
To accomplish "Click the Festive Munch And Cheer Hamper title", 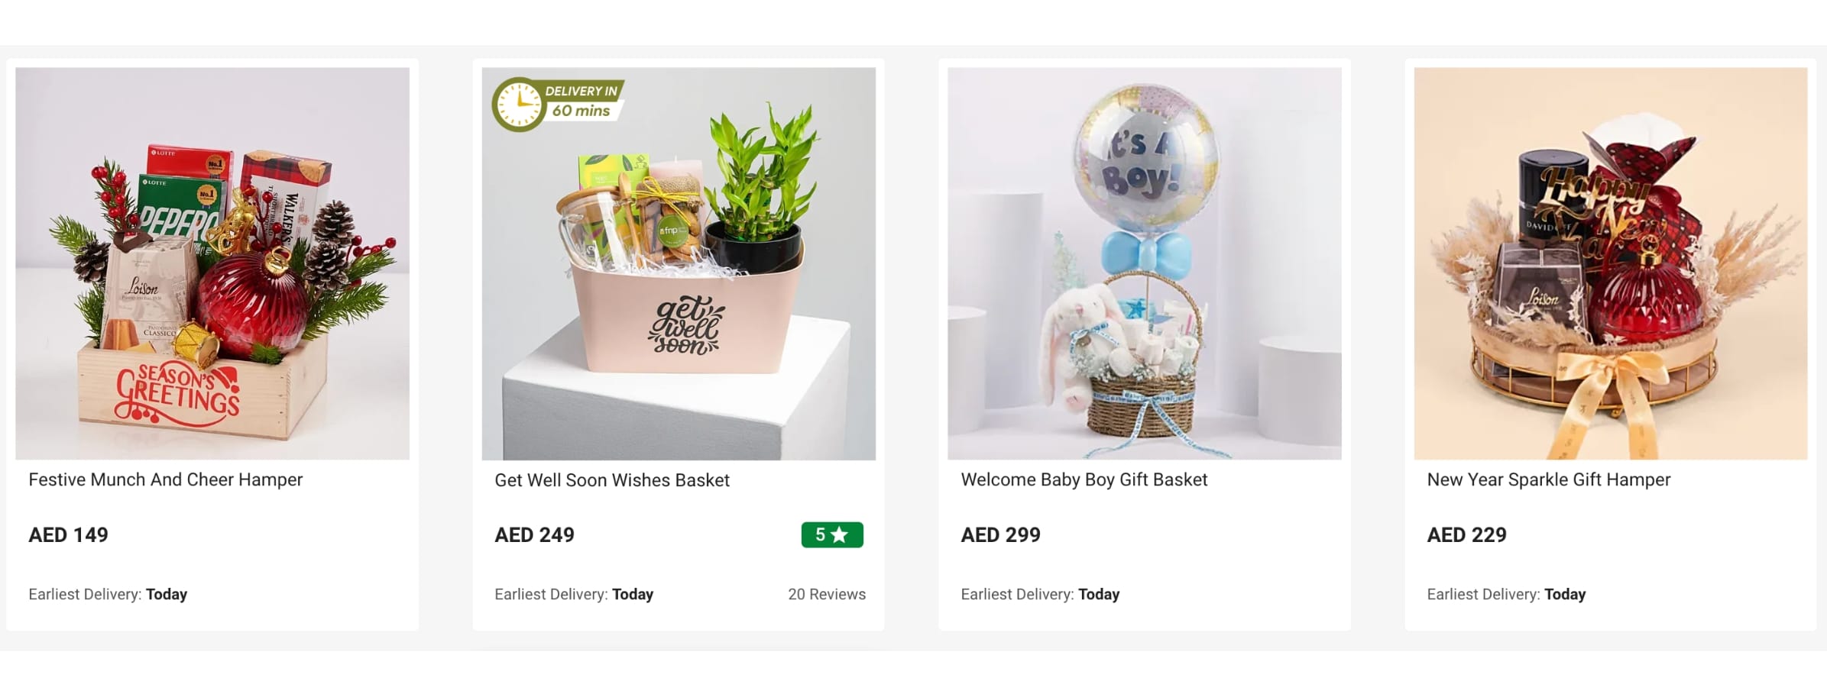I will coord(166,479).
